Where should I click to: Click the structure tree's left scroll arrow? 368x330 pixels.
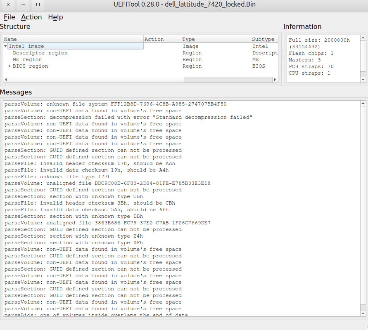[x=6, y=80]
